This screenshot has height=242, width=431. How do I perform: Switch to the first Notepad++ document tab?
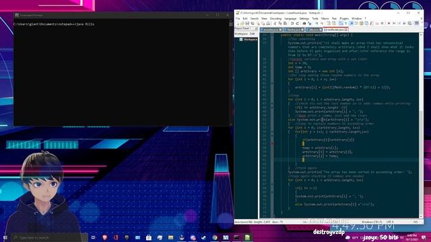pyautogui.click(x=271, y=30)
